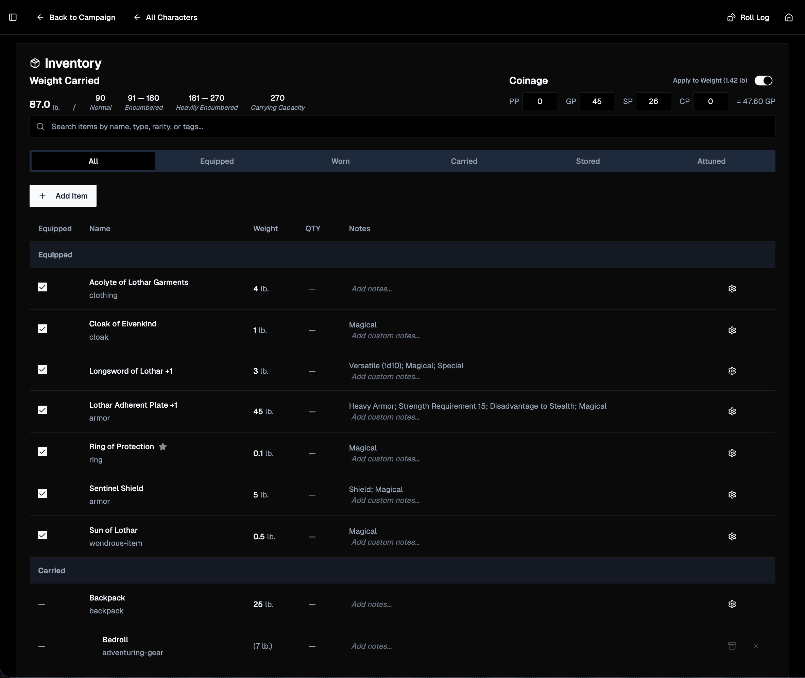The height and width of the screenshot is (678, 805).
Task: Remove Bedroll with the X icon
Action: click(x=756, y=646)
